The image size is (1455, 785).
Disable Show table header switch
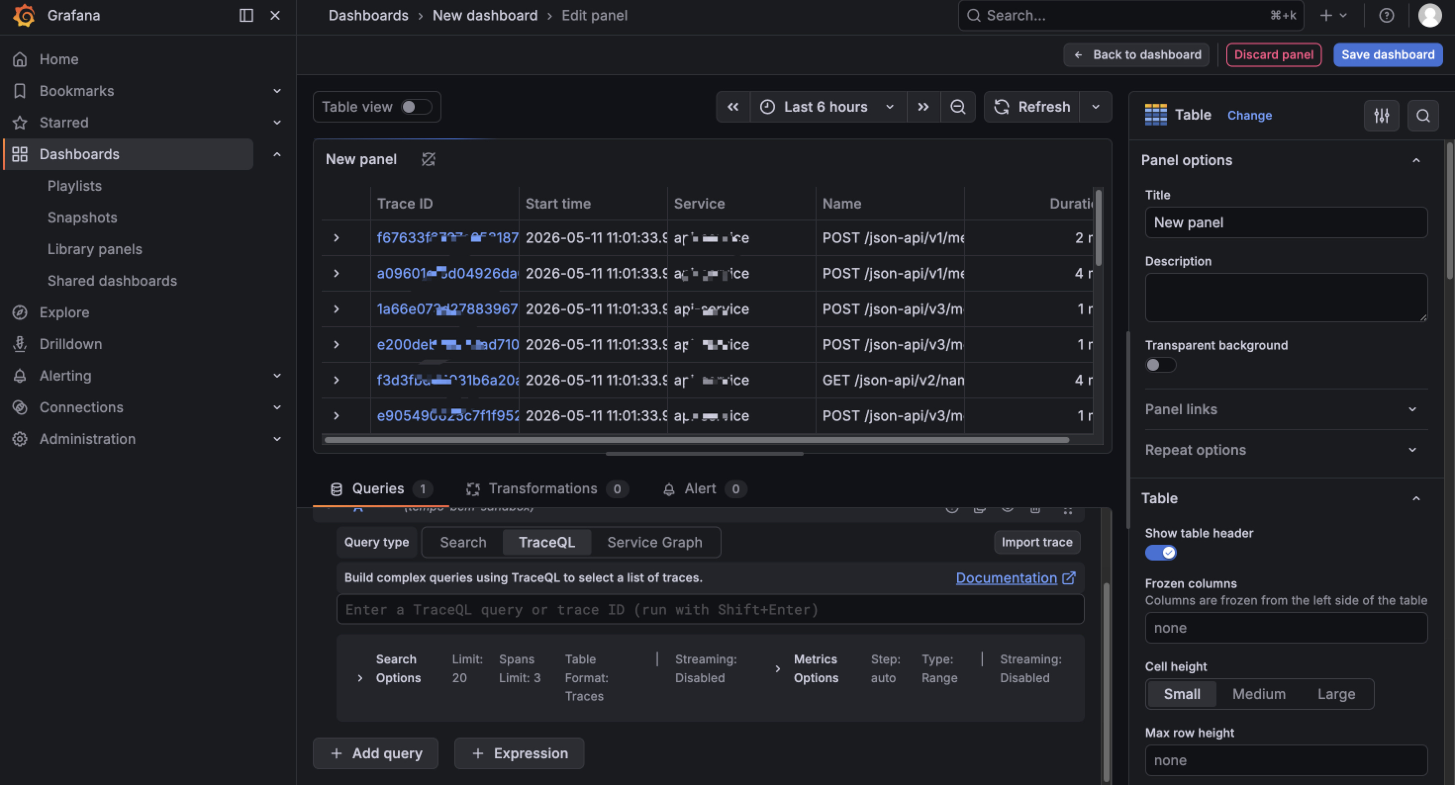tap(1160, 553)
